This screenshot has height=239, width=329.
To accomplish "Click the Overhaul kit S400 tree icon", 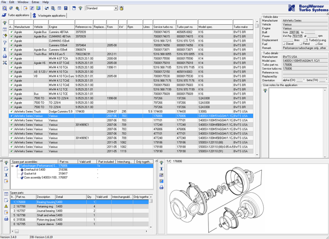I will tap(22, 170).
